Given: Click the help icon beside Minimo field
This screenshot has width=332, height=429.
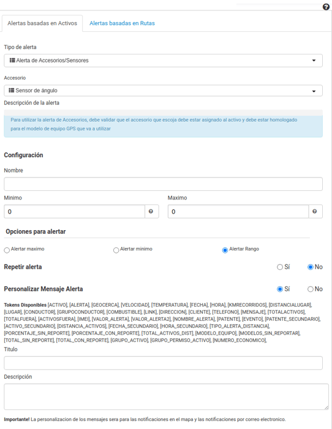Looking at the screenshot, I should pyautogui.click(x=151, y=212).
